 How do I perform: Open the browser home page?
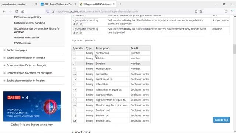23,11
